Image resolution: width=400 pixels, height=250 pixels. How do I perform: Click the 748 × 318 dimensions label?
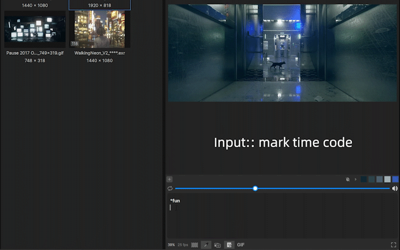(35, 60)
